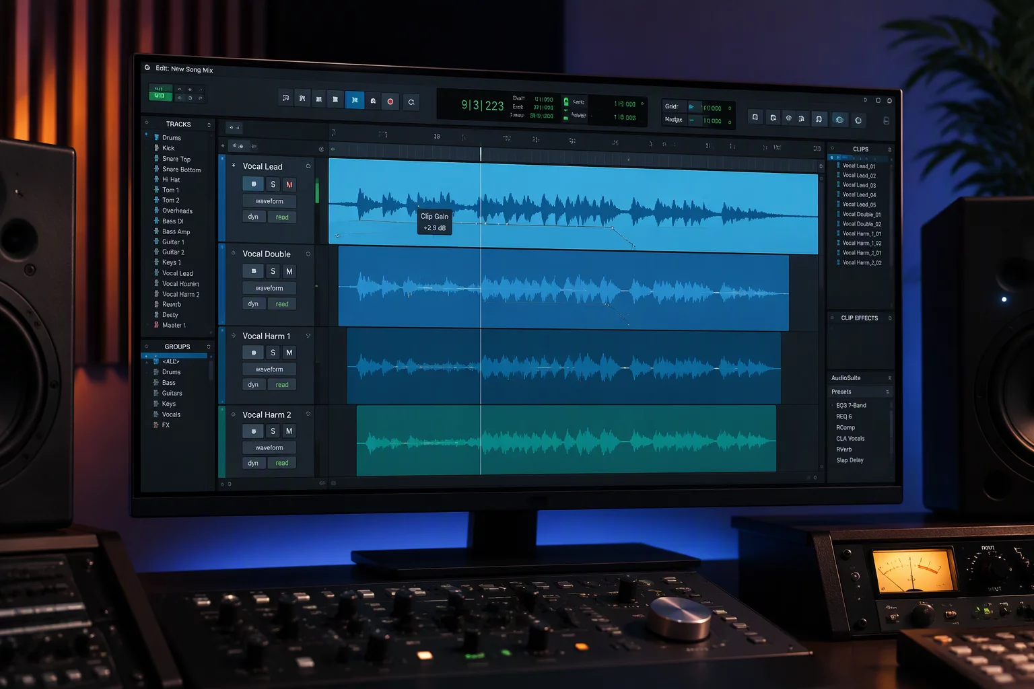Screen dimensions: 1034x689
Task: Click the Grid label button
Action: (x=672, y=106)
